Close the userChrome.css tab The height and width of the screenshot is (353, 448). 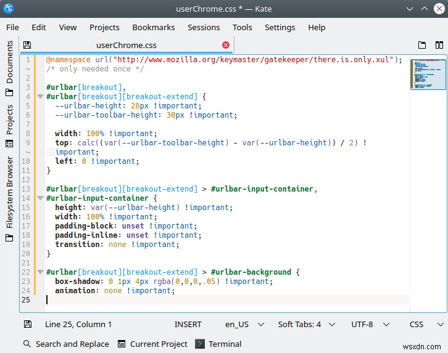(226, 45)
